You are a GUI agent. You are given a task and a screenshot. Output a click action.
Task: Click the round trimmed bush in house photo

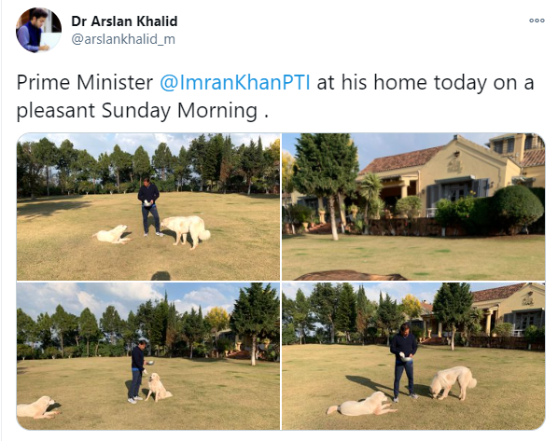[x=517, y=207]
